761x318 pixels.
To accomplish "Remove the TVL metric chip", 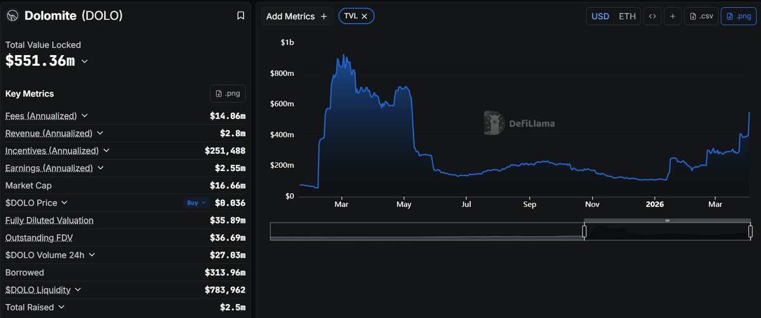I will point(365,16).
